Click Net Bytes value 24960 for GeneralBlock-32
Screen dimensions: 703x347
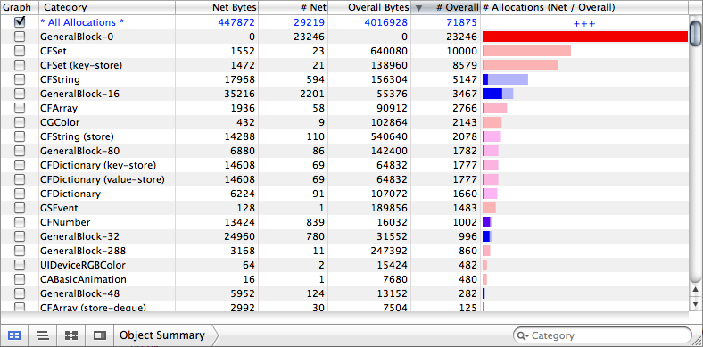(x=239, y=236)
